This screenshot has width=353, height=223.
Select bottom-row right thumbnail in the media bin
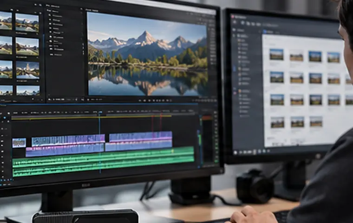point(28,91)
